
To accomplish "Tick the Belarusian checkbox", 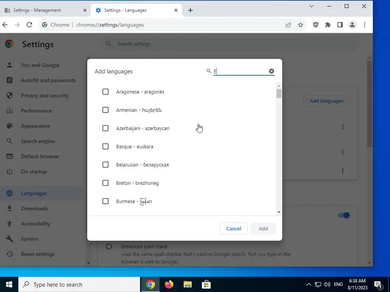I will (x=105, y=165).
